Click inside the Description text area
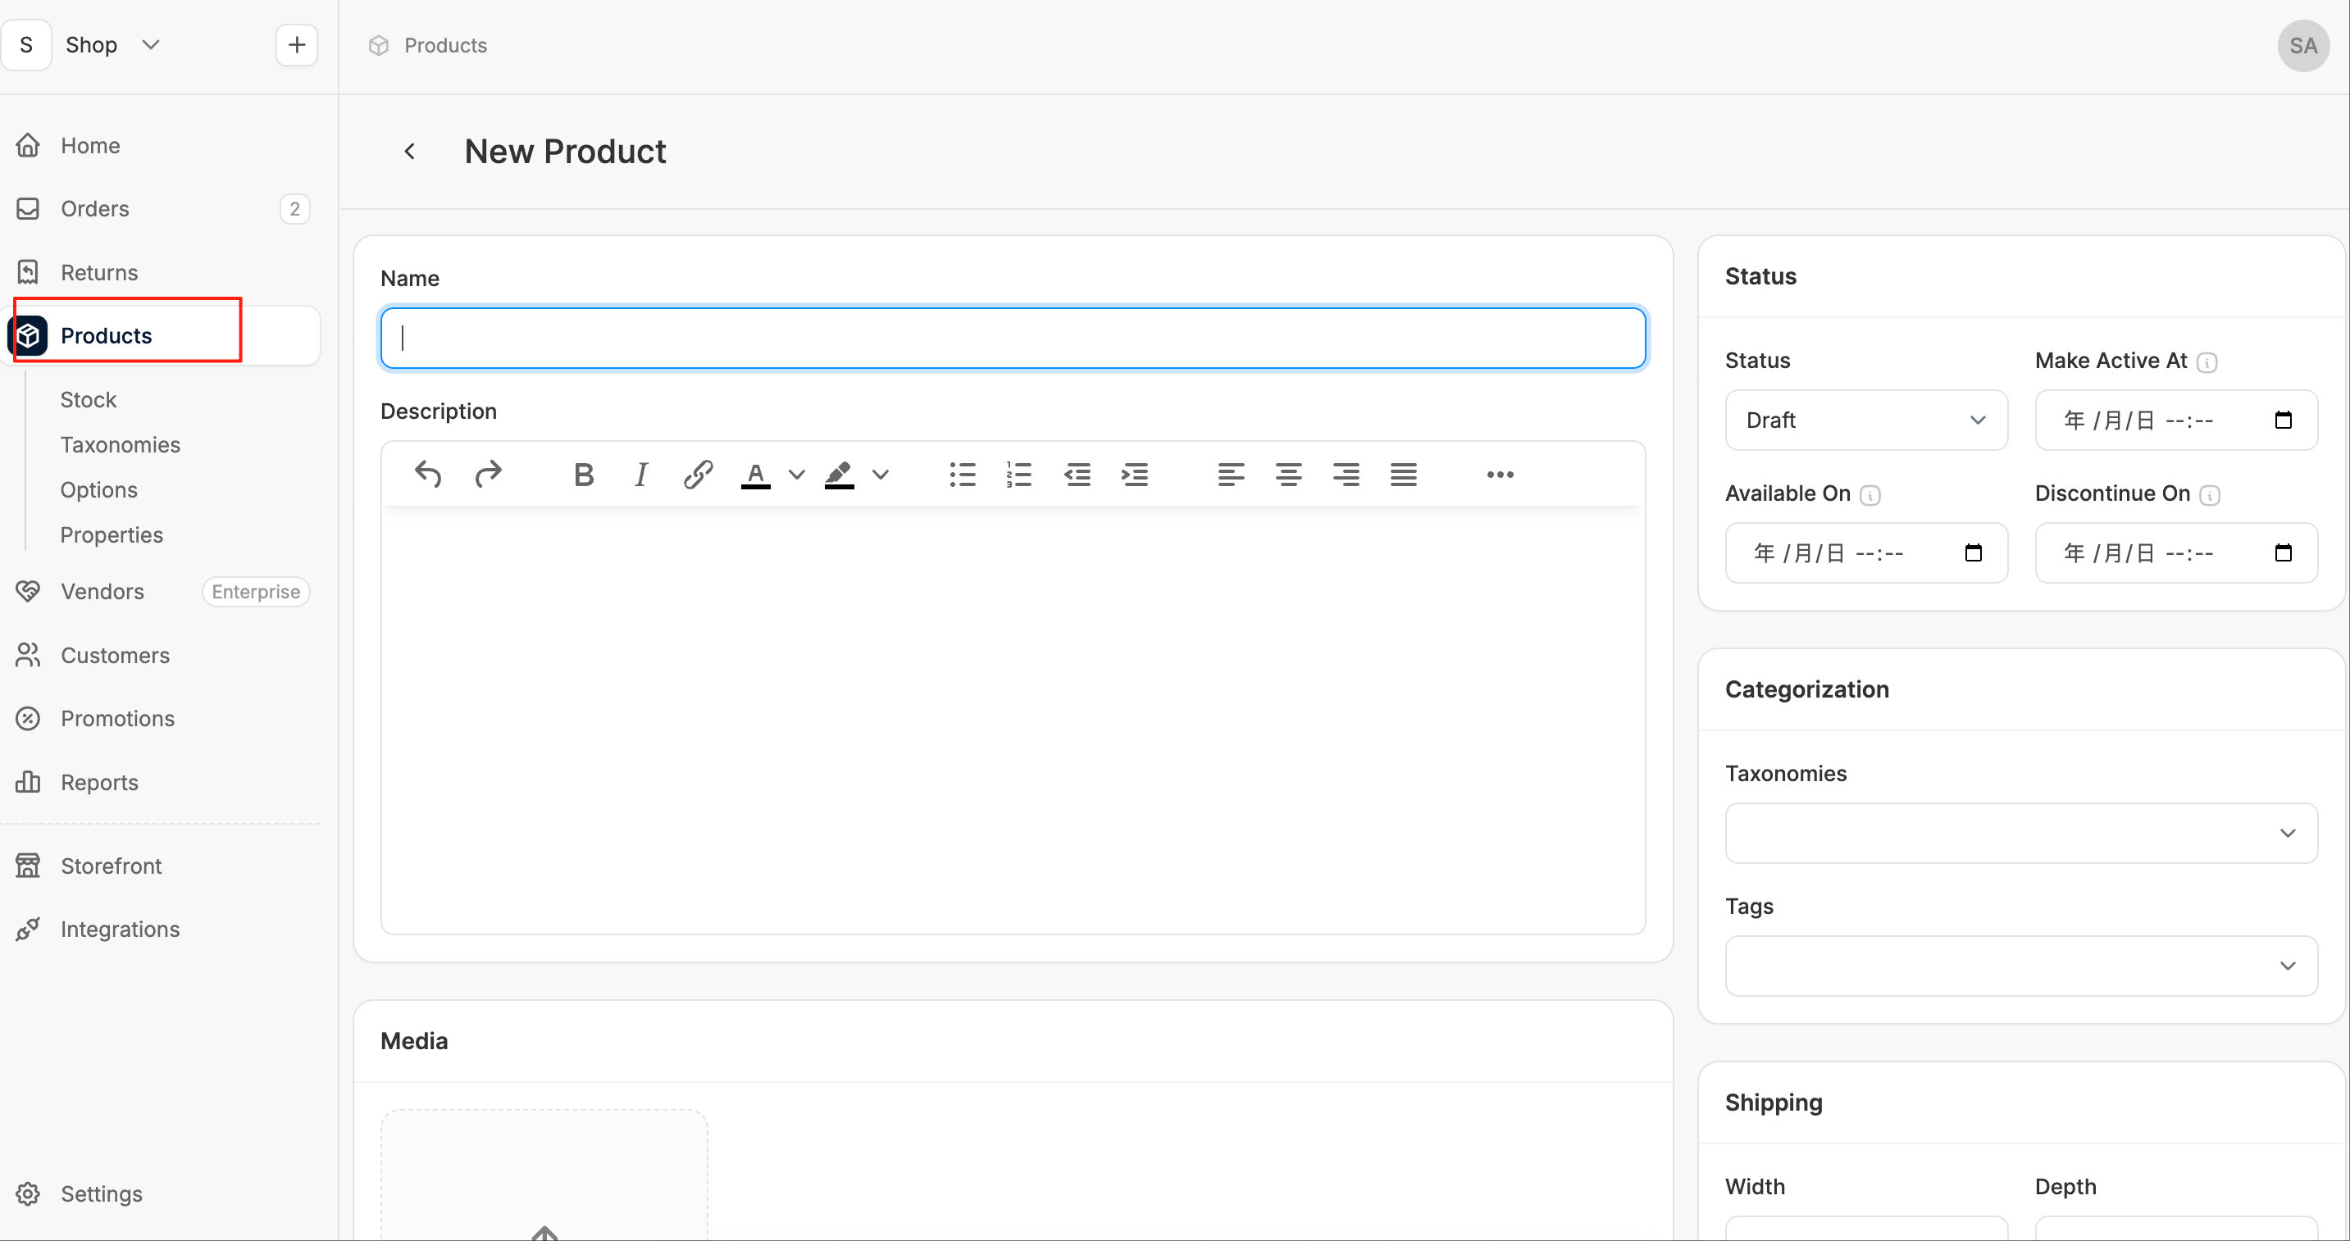The height and width of the screenshot is (1241, 2350). point(1013,721)
